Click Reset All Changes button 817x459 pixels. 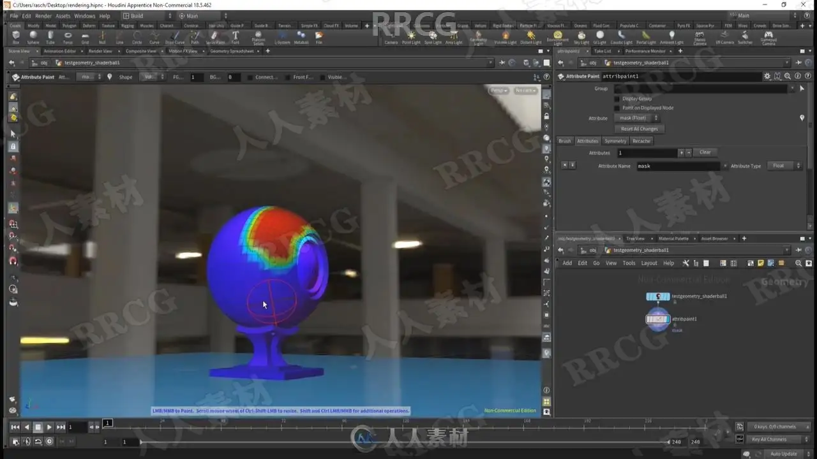click(639, 129)
